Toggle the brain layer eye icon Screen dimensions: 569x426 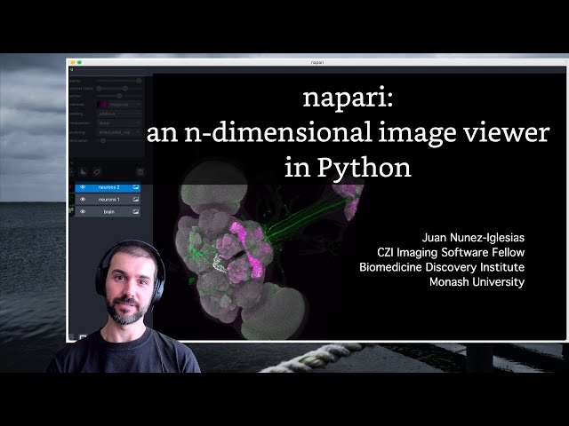coord(83,211)
